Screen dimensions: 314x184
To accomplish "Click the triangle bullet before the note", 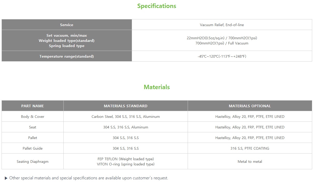I will click(x=6, y=178).
